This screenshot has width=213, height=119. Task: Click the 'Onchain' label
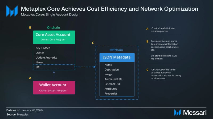(54, 28)
